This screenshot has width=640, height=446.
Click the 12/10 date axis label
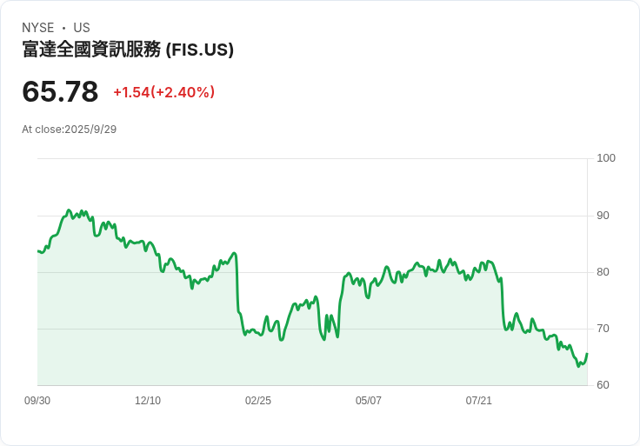[x=148, y=401]
